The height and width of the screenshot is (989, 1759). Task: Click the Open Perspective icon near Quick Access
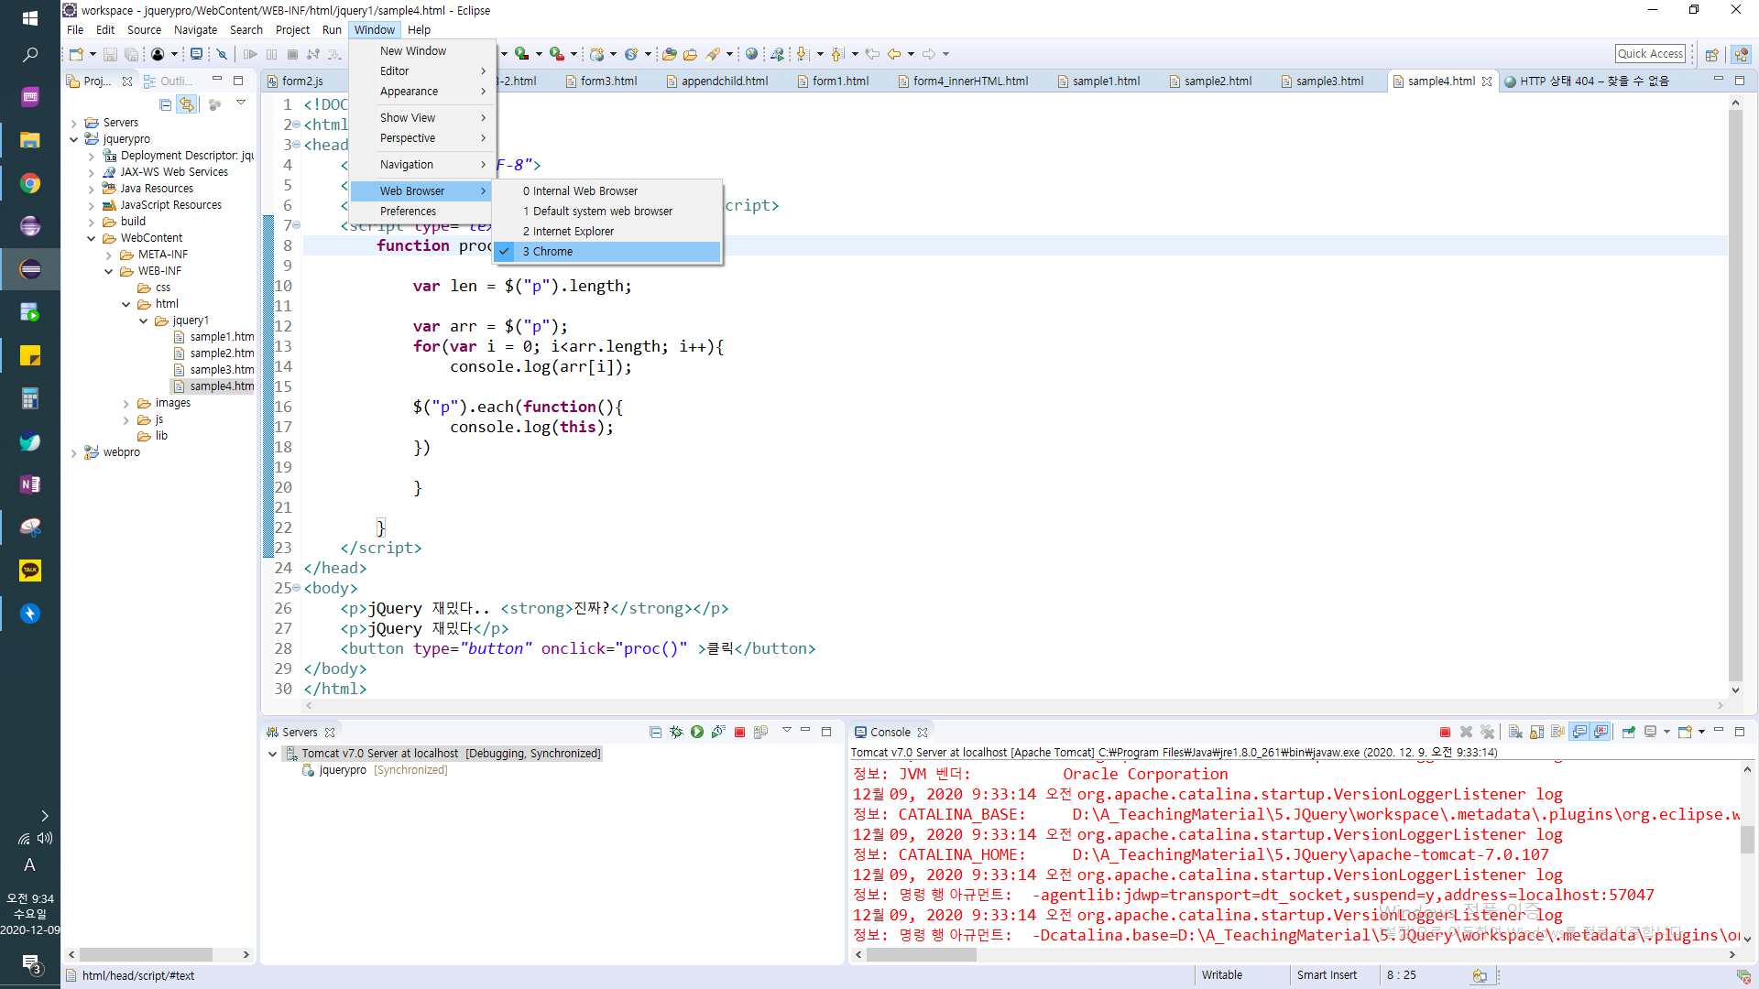(x=1711, y=54)
